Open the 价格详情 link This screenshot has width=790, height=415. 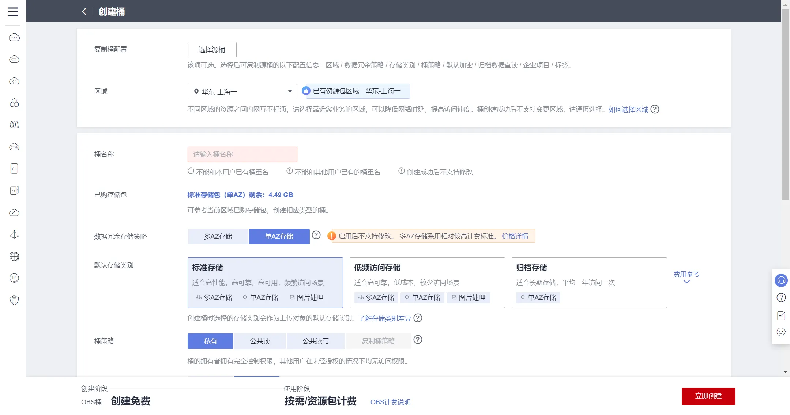(x=515, y=236)
